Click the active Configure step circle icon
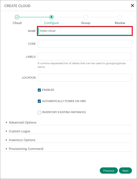This screenshot has height=179, width=137. (51, 17)
